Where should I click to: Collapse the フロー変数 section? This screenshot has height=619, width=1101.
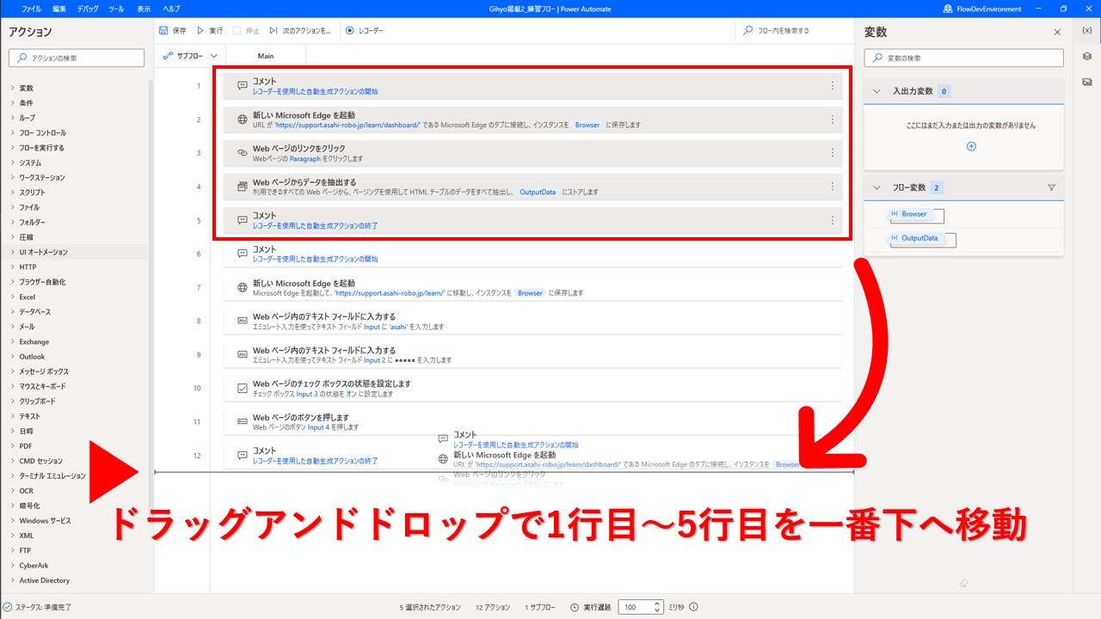(x=876, y=187)
